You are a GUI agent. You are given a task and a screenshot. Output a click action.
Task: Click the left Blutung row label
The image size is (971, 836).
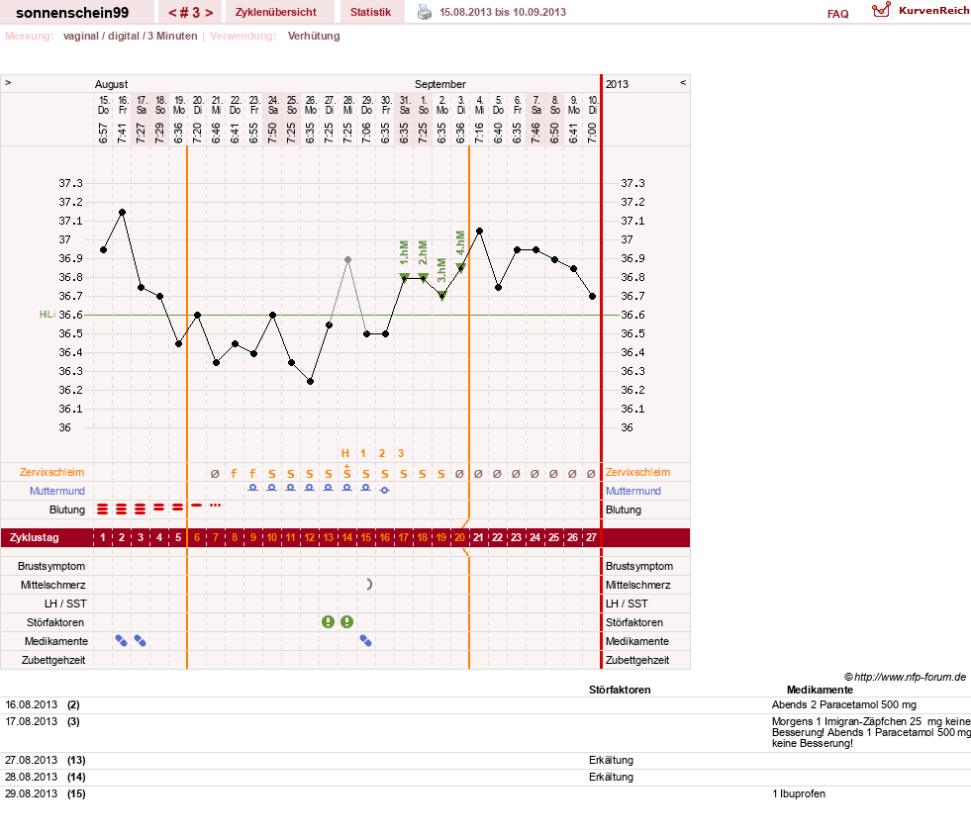coord(67,510)
